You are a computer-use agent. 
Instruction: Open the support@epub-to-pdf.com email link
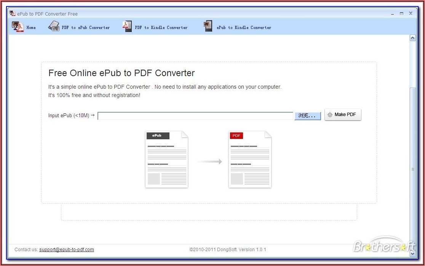click(x=67, y=250)
